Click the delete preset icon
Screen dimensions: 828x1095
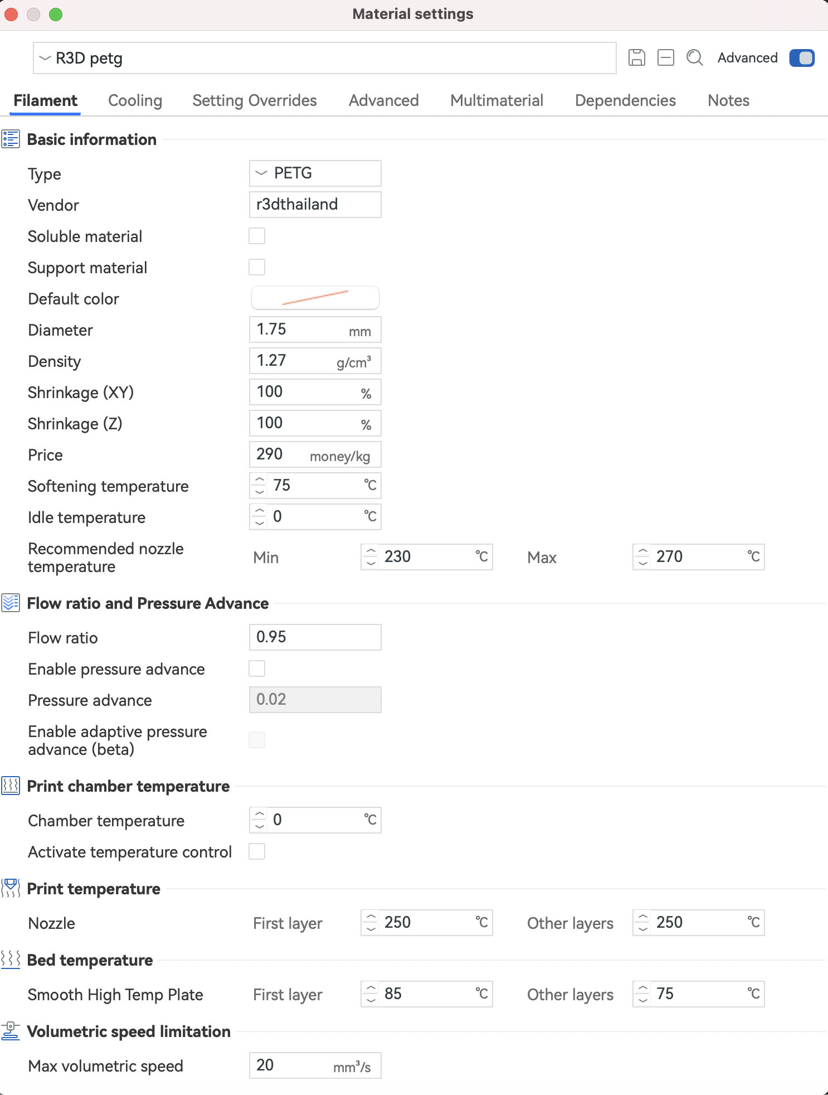[x=666, y=58]
